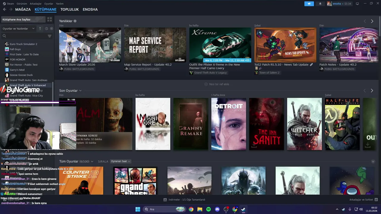The image size is (381, 214).
Task: Open Arkadaşlar ve Sohbet
Action: click(x=363, y=200)
